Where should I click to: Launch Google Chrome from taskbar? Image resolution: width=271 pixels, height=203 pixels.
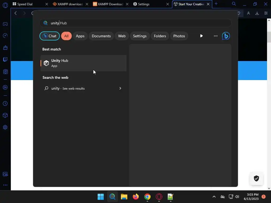click(x=147, y=197)
